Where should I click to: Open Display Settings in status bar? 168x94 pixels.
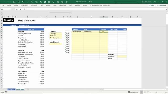click(x=133, y=92)
